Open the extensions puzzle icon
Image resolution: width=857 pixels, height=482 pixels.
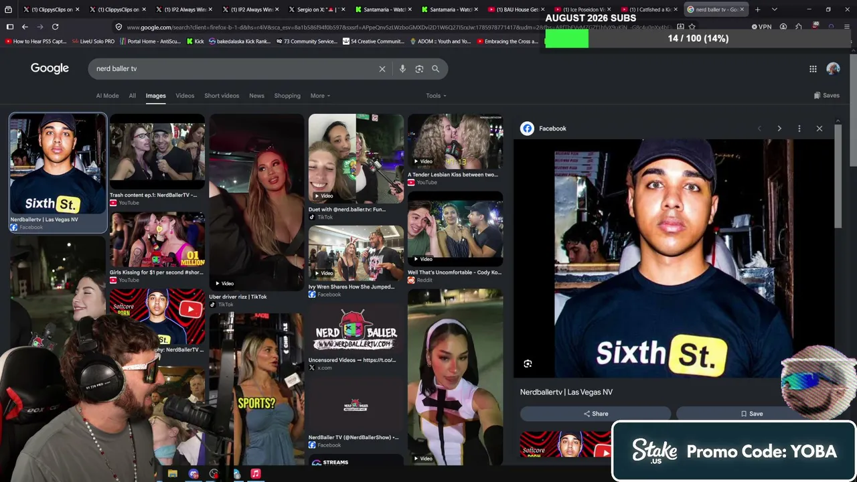[799, 27]
